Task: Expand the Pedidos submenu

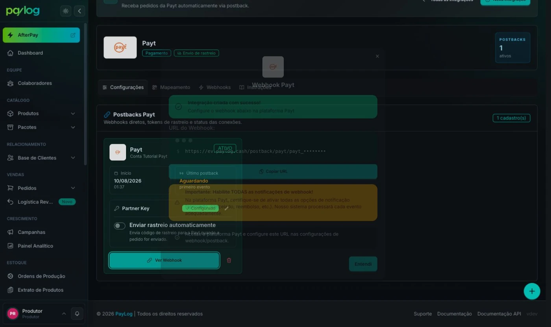Action: point(73,188)
